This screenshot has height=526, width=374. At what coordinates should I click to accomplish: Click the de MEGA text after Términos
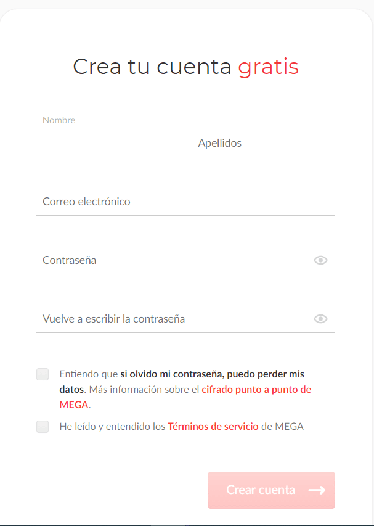click(x=282, y=427)
